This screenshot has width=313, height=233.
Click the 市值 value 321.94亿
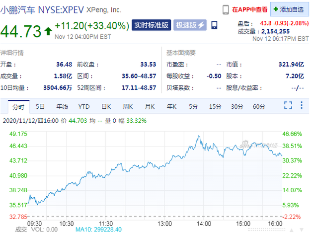(291, 65)
